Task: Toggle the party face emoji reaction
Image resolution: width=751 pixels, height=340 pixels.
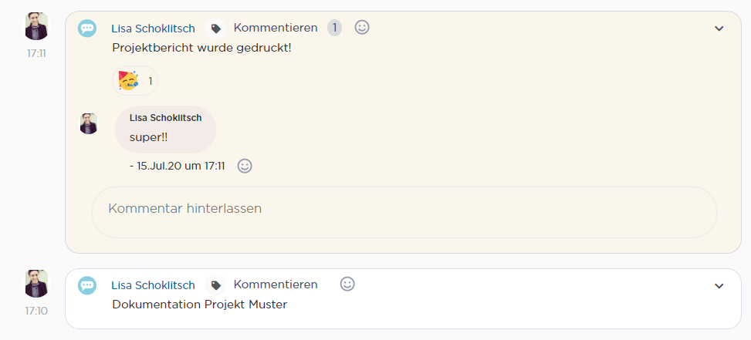Action: 134,81
